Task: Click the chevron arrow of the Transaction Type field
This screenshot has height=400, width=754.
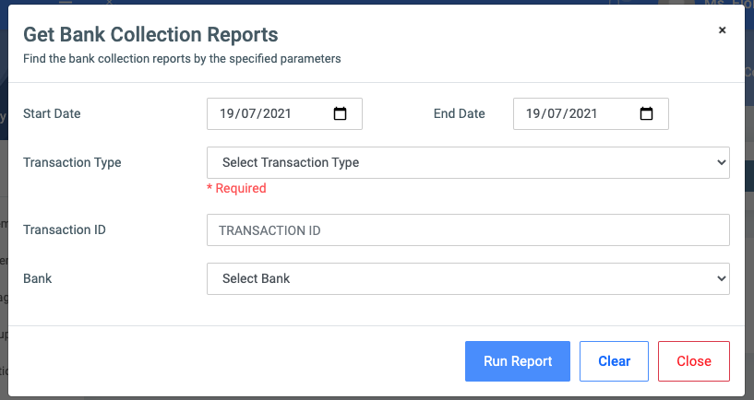Action: 721,162
